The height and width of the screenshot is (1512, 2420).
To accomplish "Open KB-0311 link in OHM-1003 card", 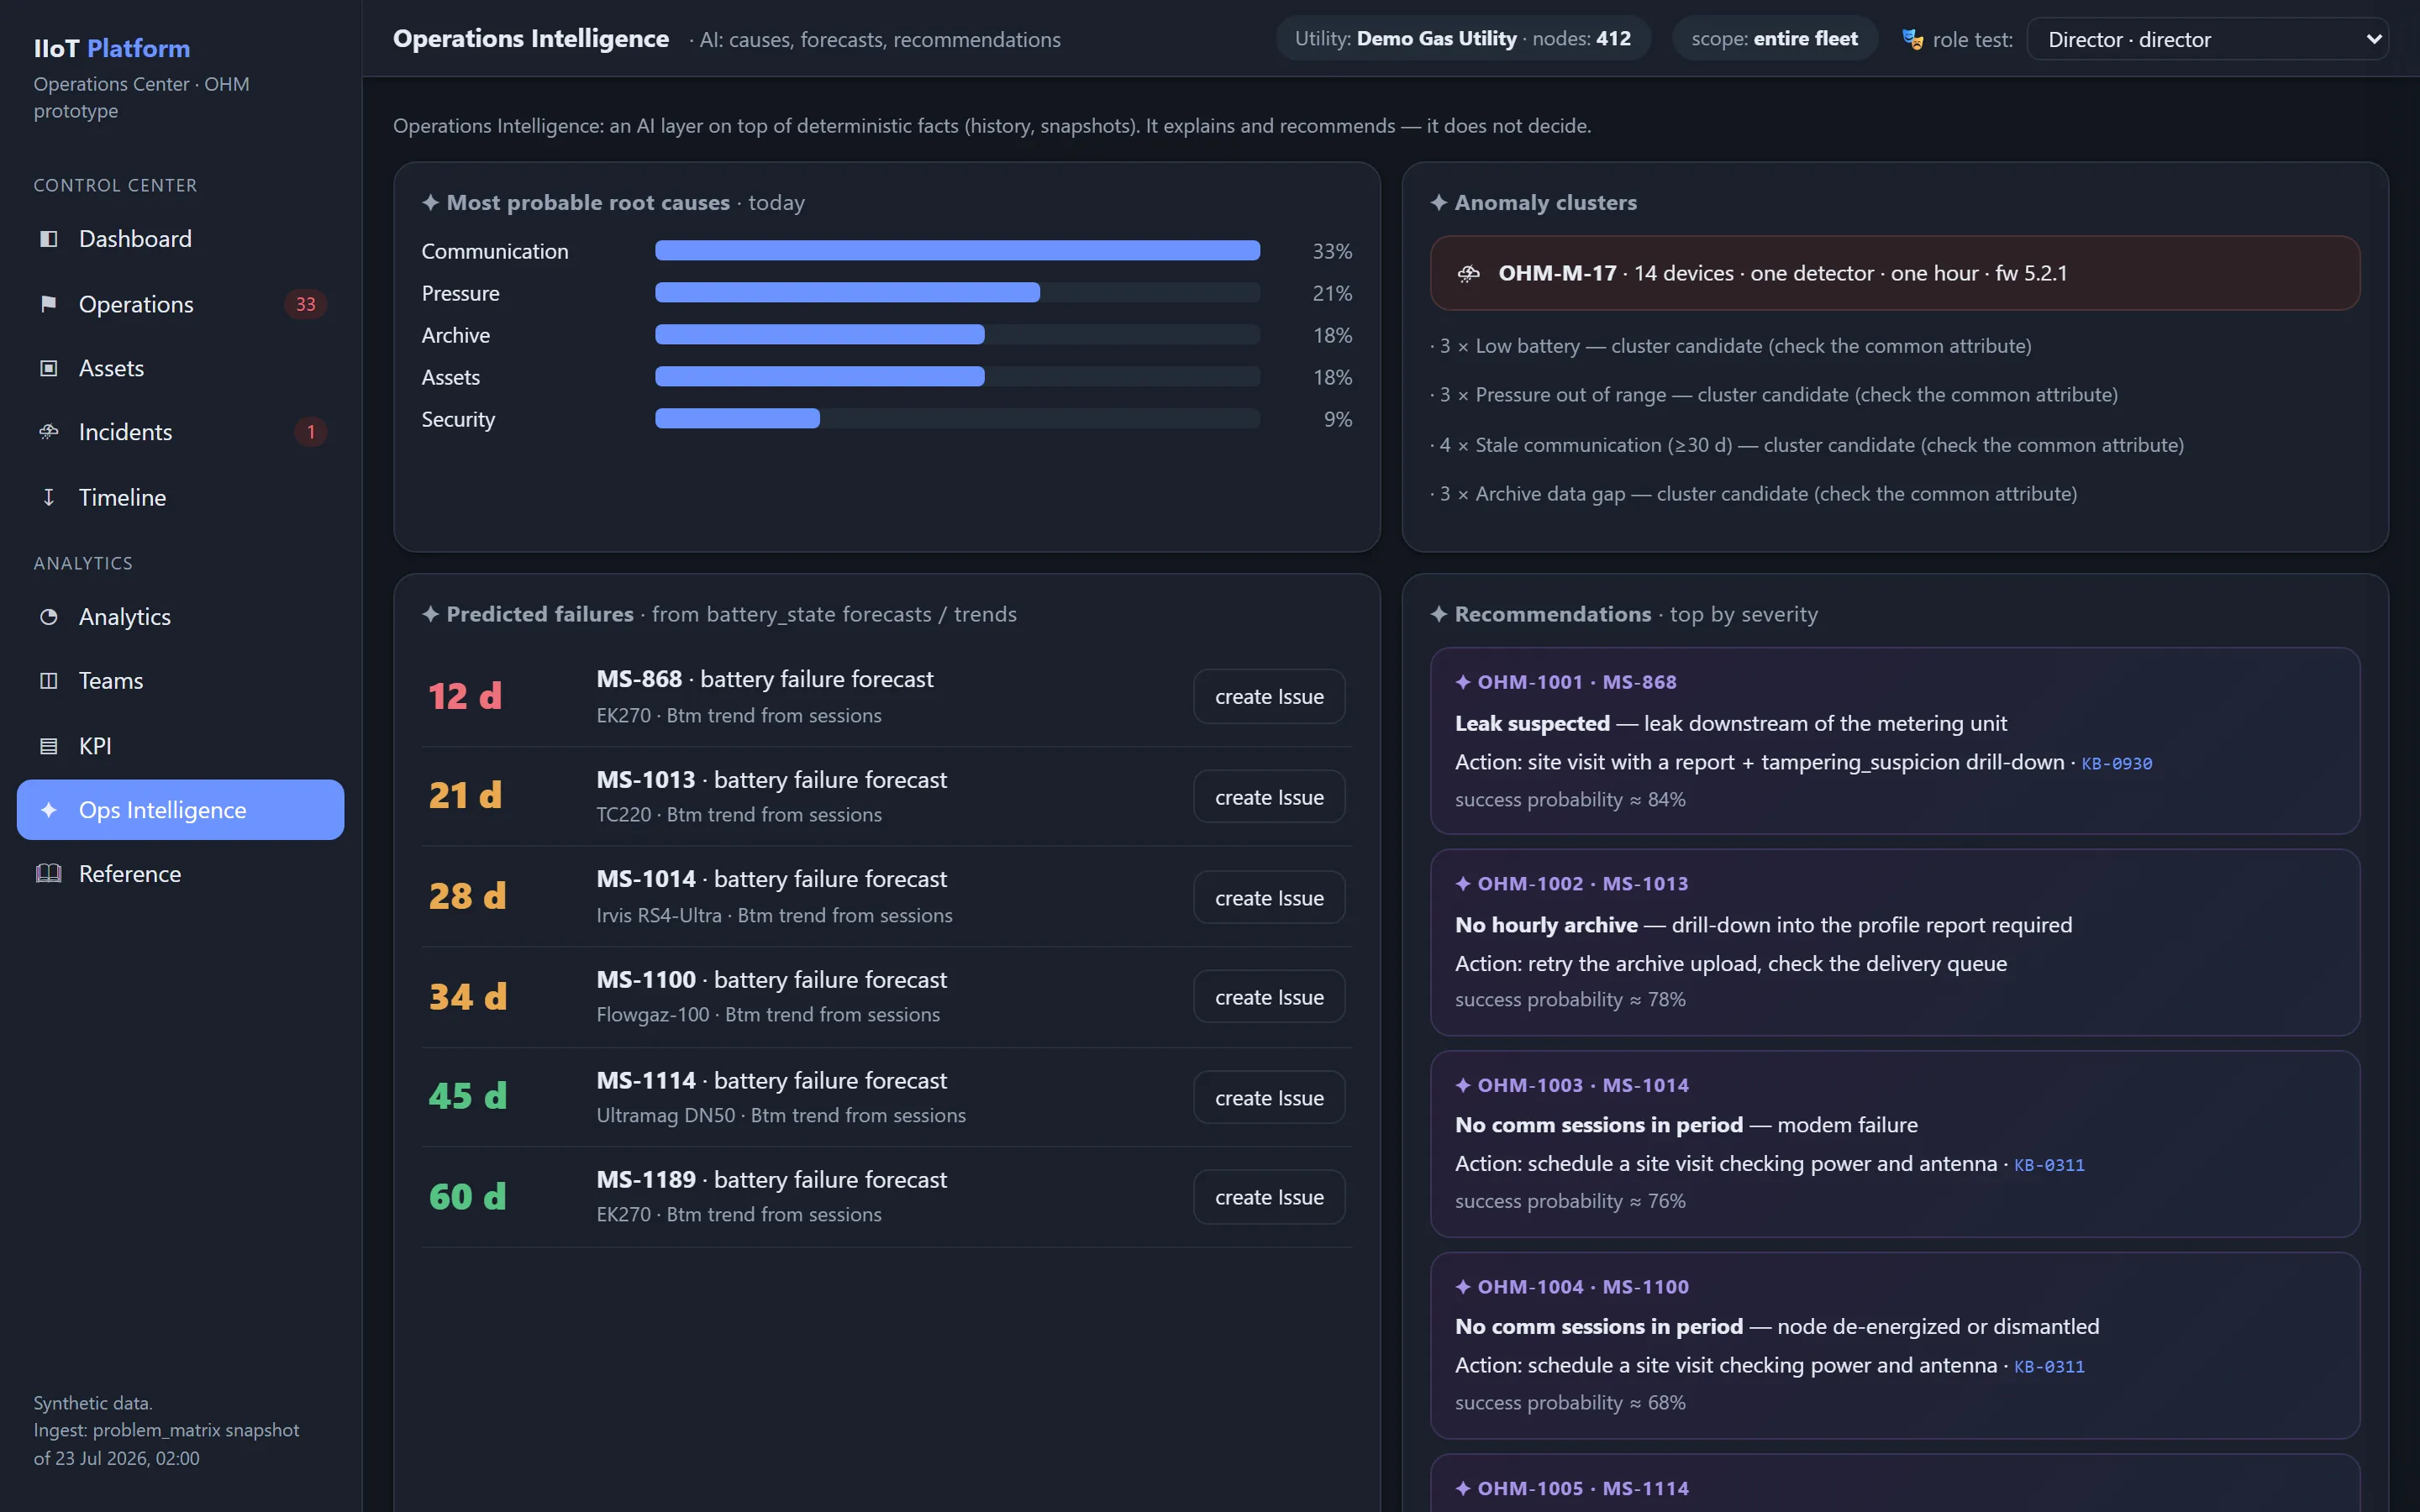I will pyautogui.click(x=2049, y=1165).
